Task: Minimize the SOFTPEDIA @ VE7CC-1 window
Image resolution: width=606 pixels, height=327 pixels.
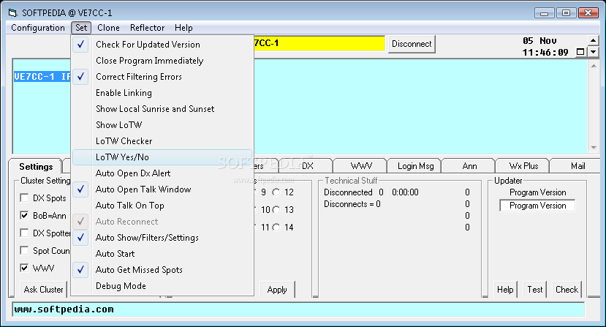Action: tap(544, 12)
